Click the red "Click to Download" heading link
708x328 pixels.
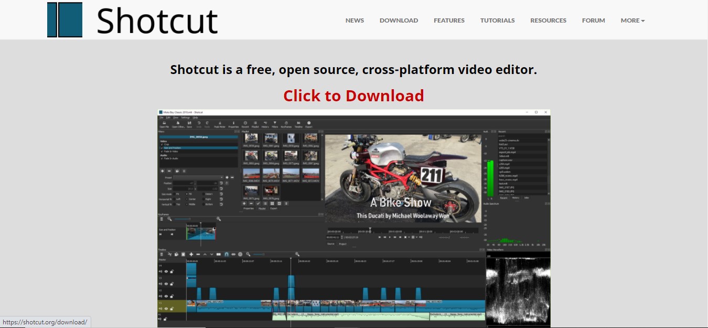(x=353, y=96)
